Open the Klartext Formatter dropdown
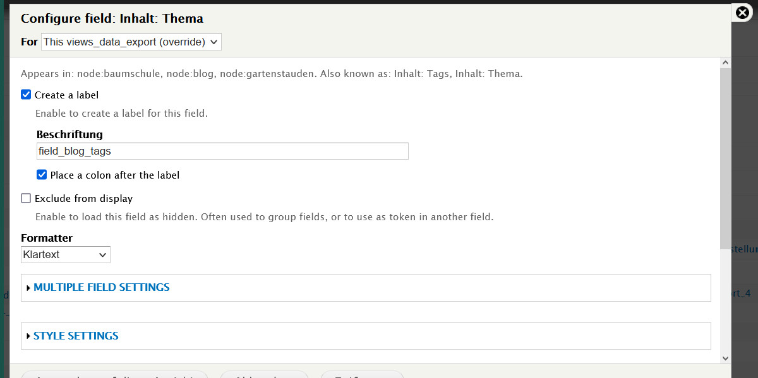Image resolution: width=758 pixels, height=378 pixels. pos(65,254)
